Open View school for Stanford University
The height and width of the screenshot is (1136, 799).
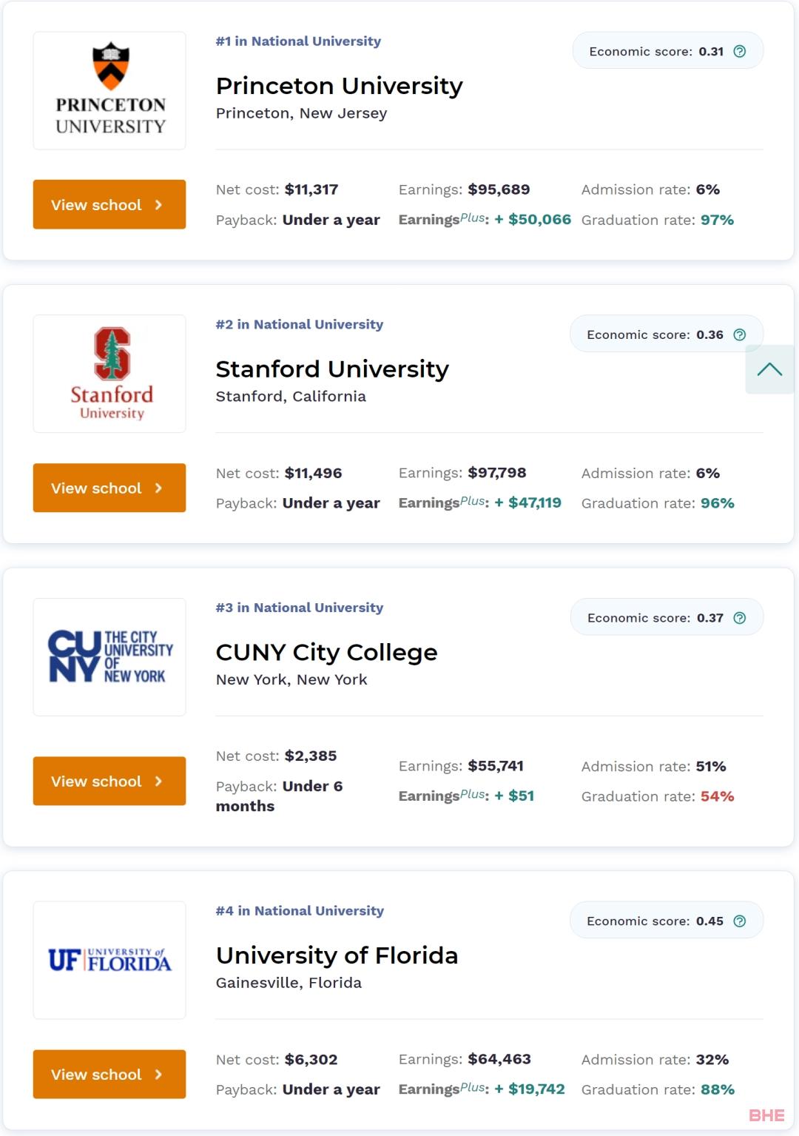pos(109,488)
